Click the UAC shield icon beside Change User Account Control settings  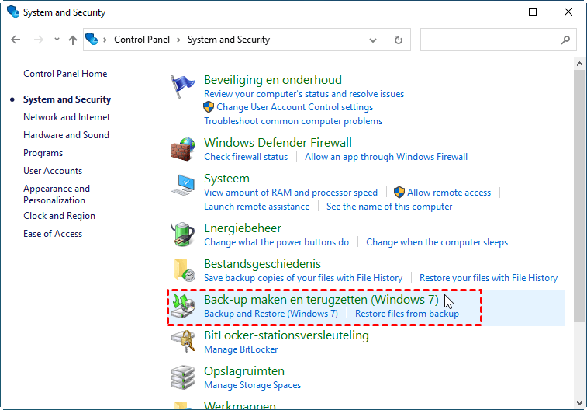tap(209, 107)
